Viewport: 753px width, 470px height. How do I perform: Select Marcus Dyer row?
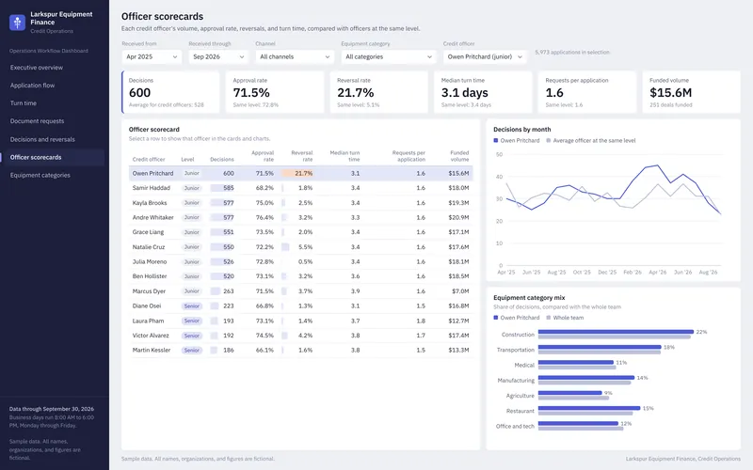300,291
